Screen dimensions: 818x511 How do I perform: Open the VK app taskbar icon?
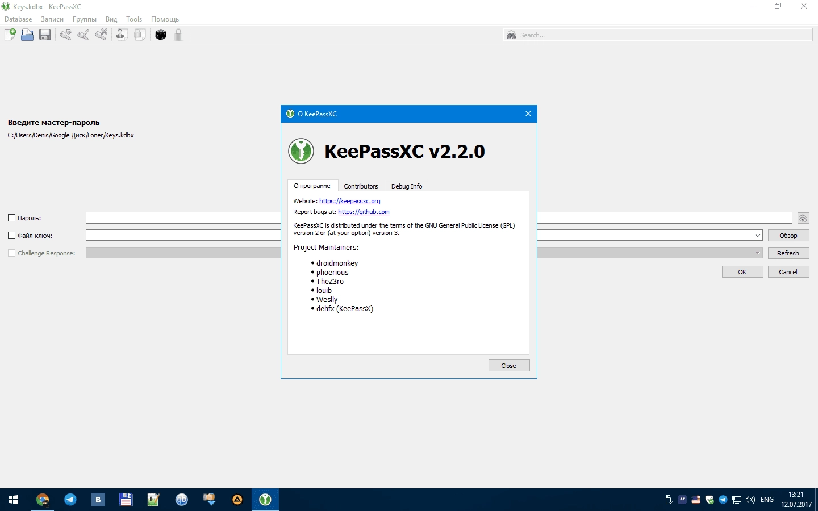point(98,500)
